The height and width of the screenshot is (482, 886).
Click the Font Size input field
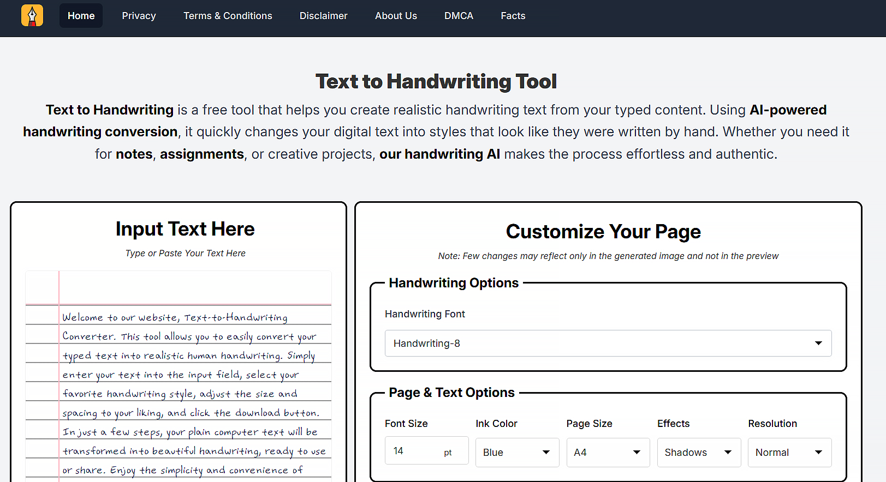(x=415, y=451)
